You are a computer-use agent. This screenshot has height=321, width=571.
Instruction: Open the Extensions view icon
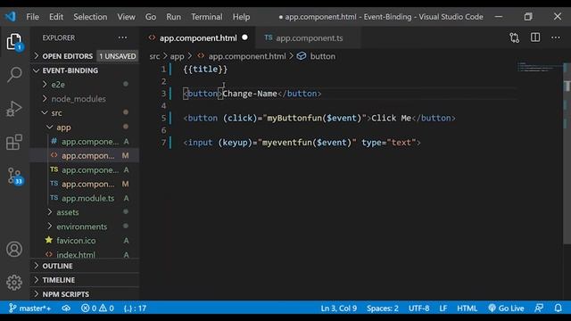pyautogui.click(x=14, y=143)
